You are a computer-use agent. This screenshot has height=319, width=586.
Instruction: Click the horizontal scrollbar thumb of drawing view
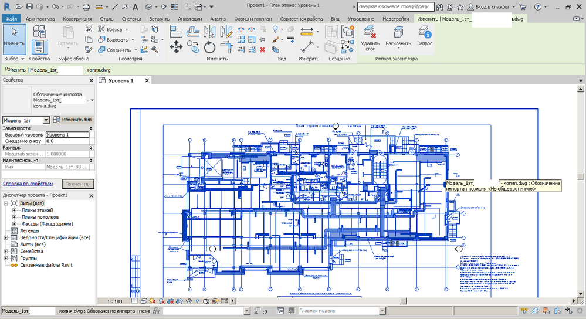click(403, 301)
